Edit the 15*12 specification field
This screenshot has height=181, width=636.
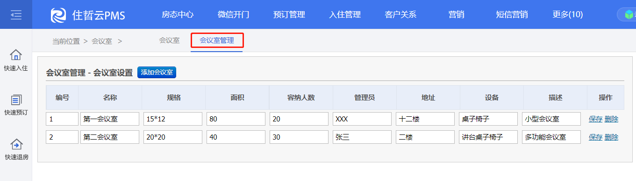(173, 119)
